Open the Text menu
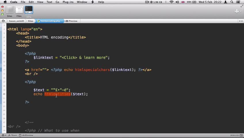This screenshot has width=244, height=138. click(49, 2)
